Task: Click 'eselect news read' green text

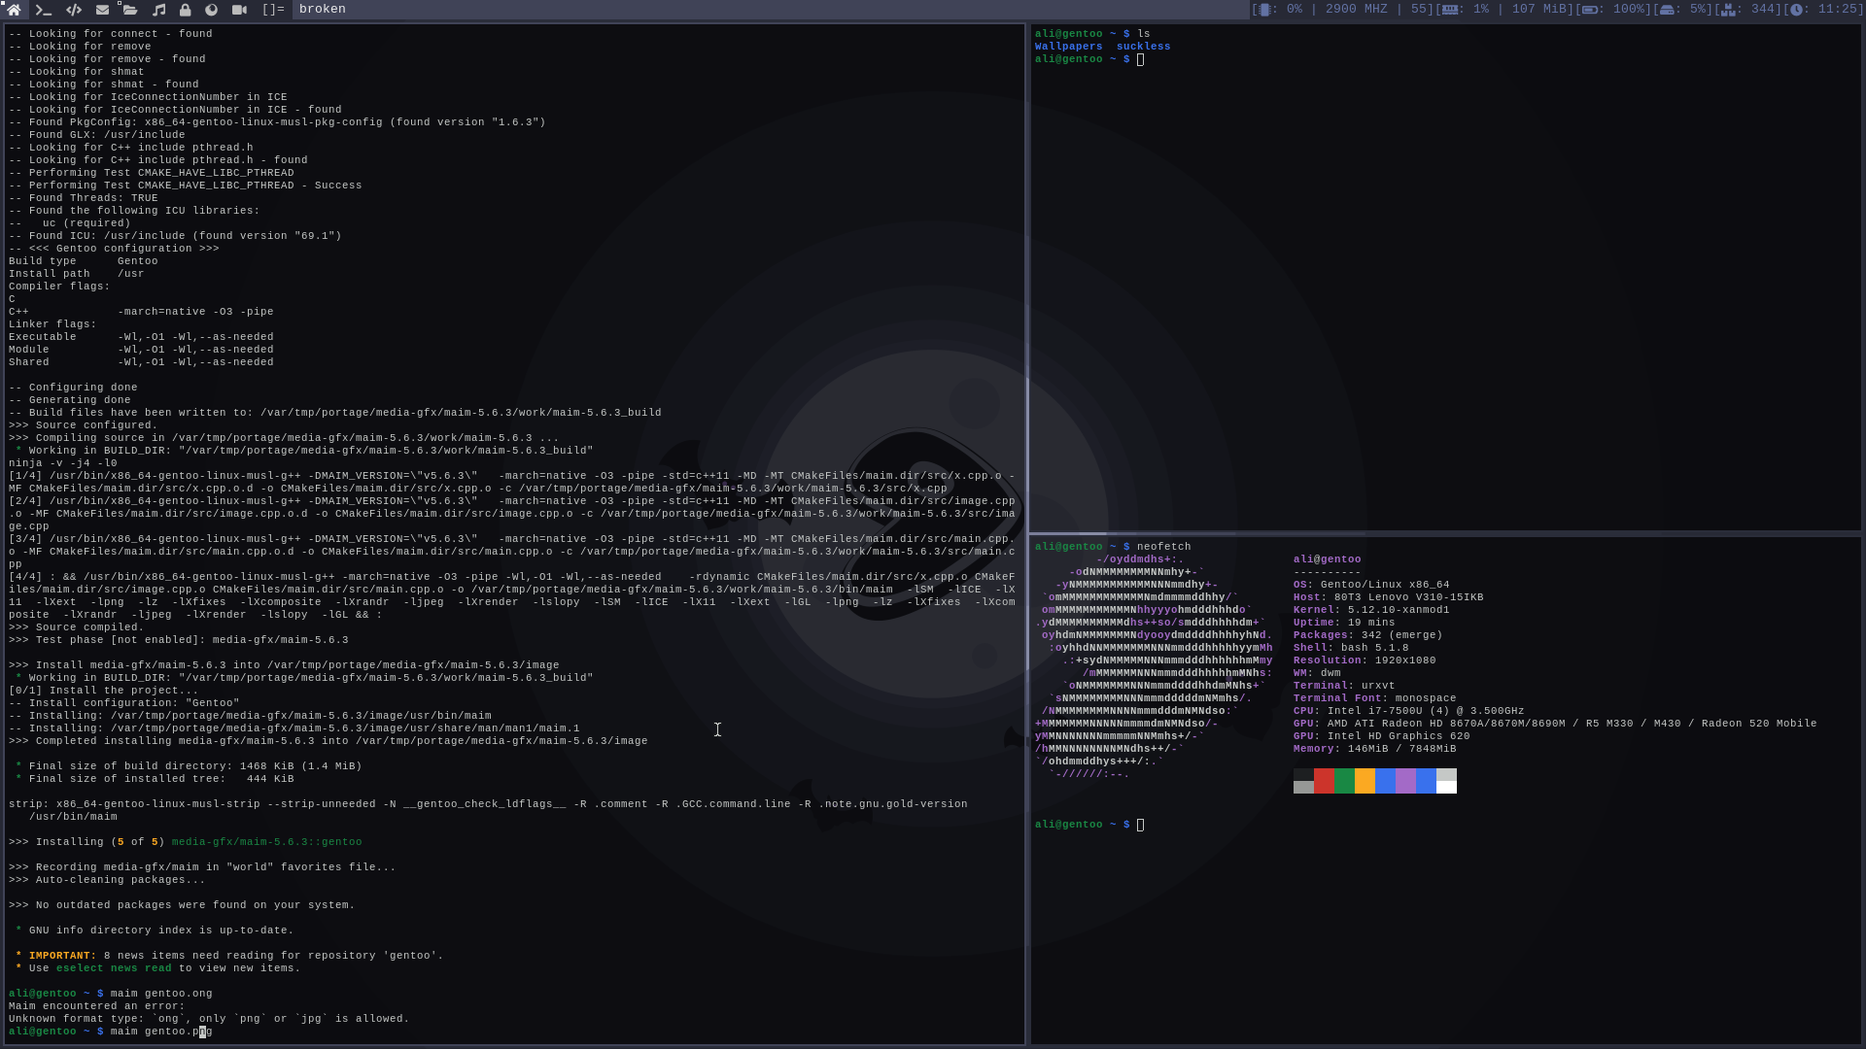Action: pos(114,968)
